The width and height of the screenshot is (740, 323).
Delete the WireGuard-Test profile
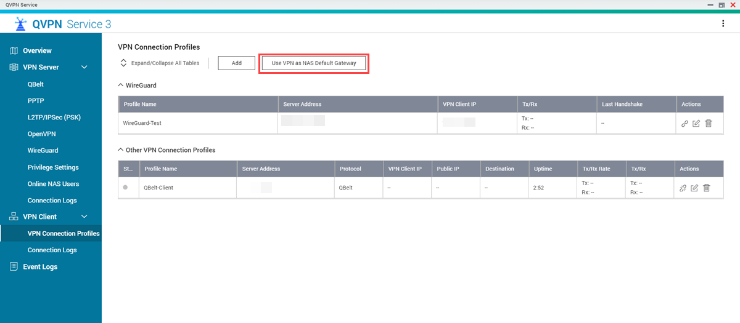[709, 124]
